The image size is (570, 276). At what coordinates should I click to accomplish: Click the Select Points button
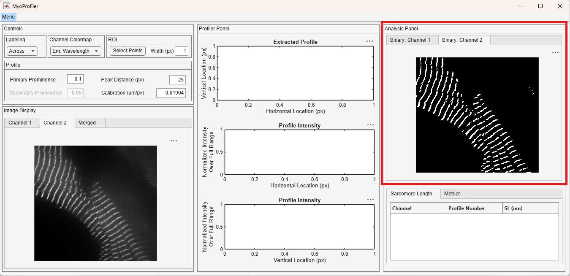[128, 51]
